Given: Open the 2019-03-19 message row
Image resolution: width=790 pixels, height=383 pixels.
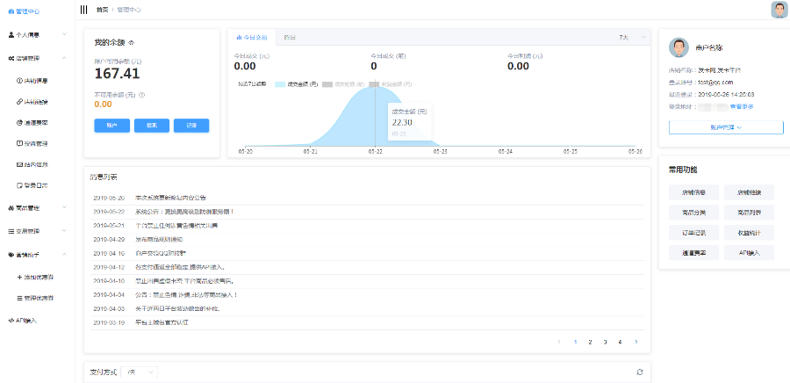Looking at the screenshot, I should (367, 322).
